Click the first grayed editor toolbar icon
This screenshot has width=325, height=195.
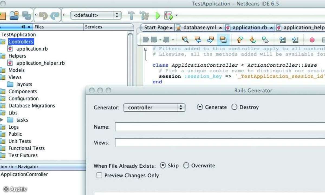click(x=146, y=40)
